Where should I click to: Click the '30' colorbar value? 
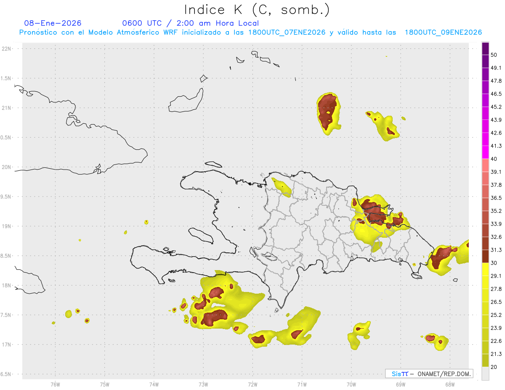point(494,263)
